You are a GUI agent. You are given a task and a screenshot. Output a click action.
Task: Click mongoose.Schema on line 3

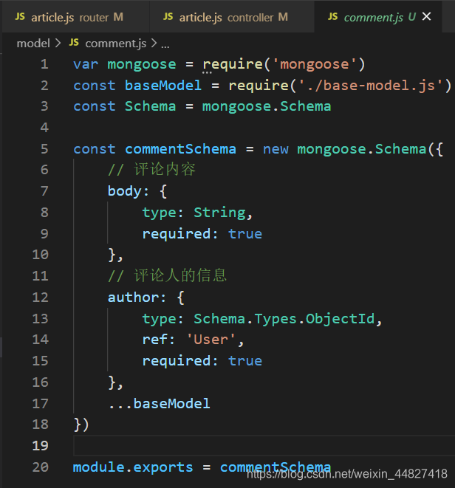coord(267,107)
